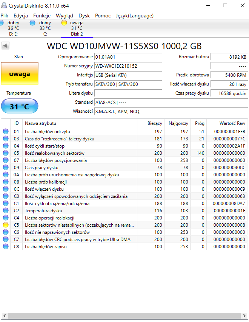Click the serial number field WD-WXC1EC210152
The width and height of the screenshot is (249, 322).
point(128,66)
